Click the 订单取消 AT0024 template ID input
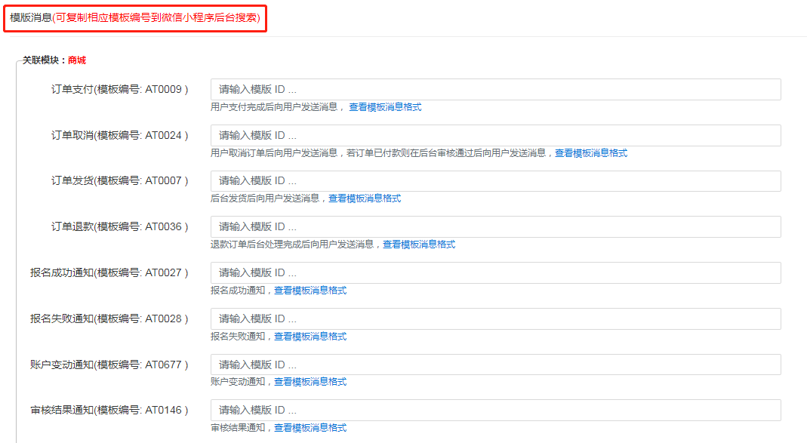Viewport: 807px width, 443px height. tap(496, 135)
